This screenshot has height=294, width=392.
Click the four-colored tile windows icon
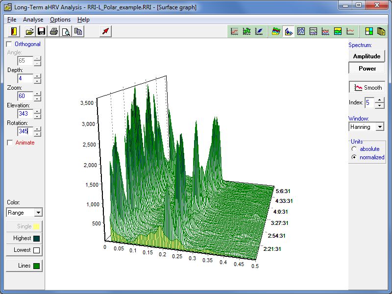pyautogui.click(x=369, y=31)
